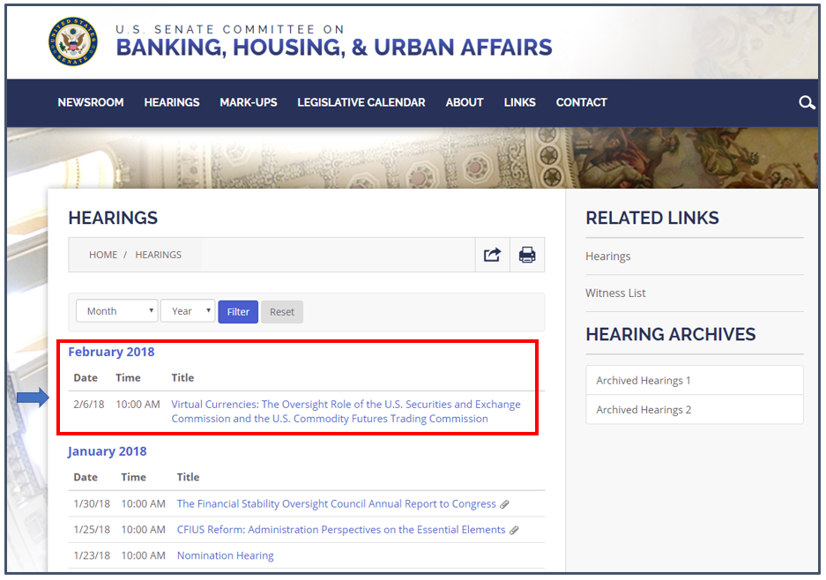The height and width of the screenshot is (580, 826).
Task: Click 10:00 AM time for 1/23/18 hearing
Action: click(144, 556)
